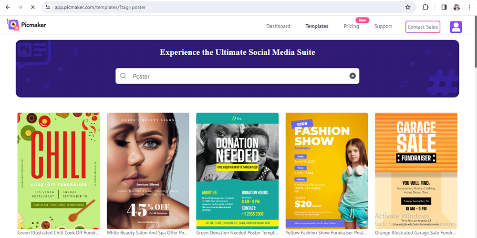
Task: Click the Picmaker logo
Action: click(x=27, y=25)
